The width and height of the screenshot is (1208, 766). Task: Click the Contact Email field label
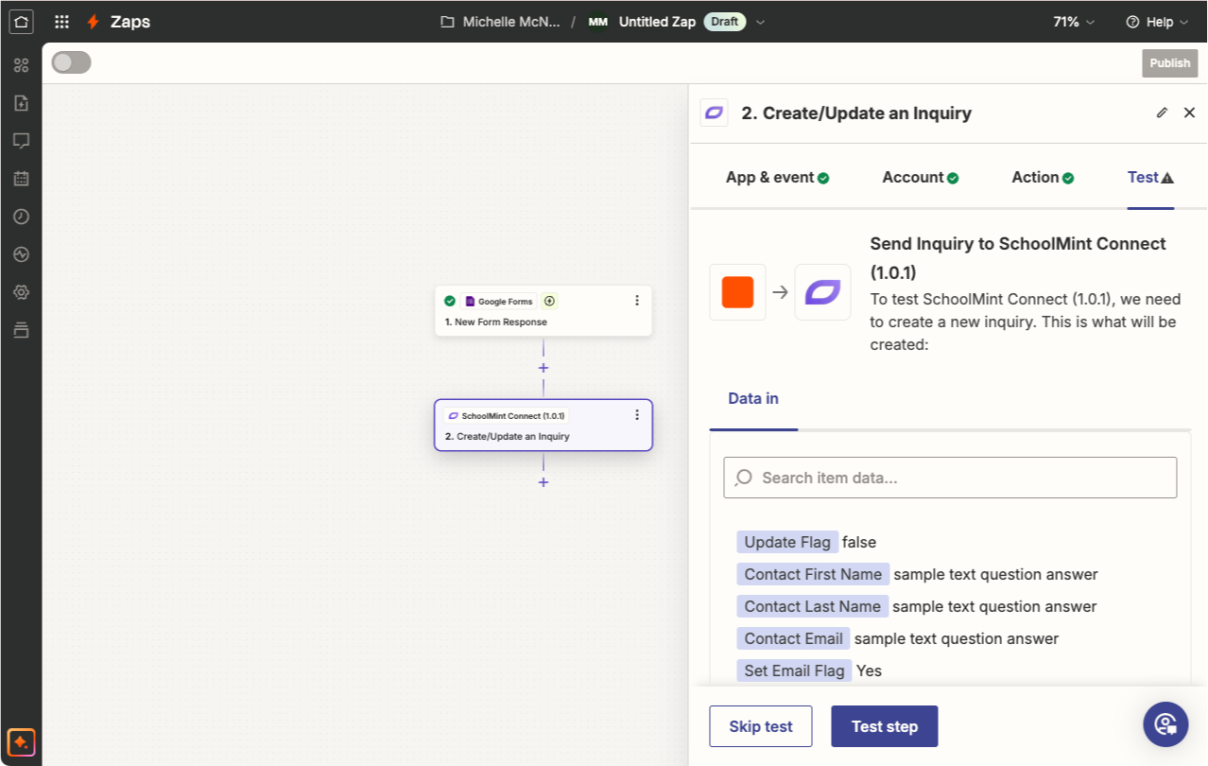(x=793, y=638)
